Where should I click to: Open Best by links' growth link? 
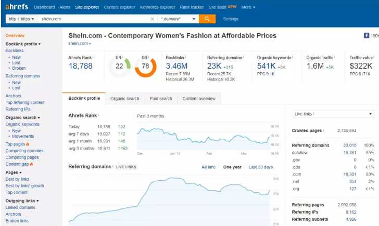click(24, 185)
